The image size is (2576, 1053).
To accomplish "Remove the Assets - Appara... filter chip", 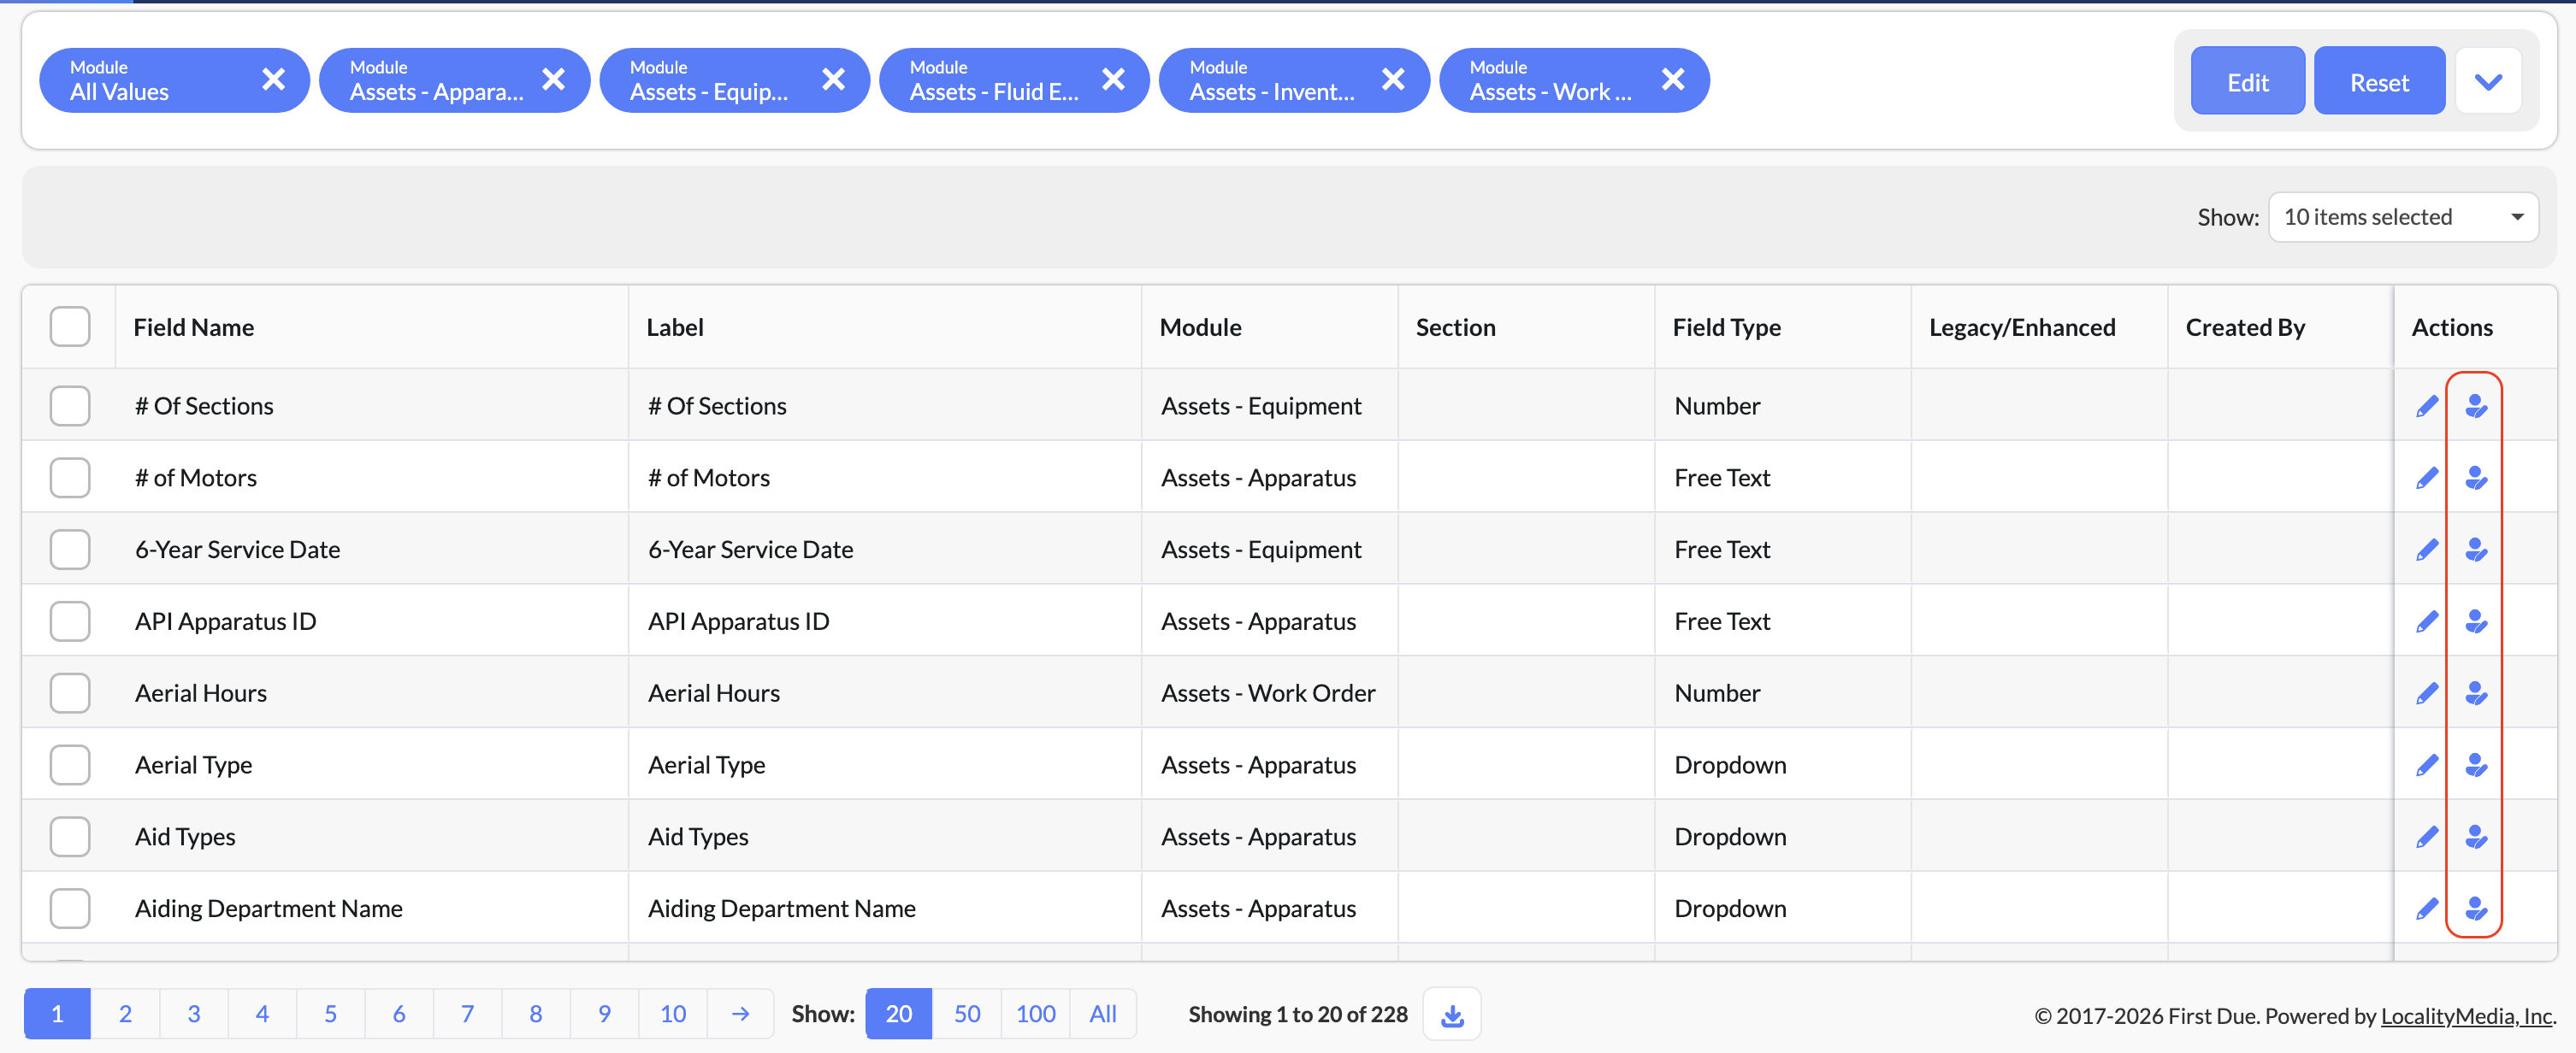I will point(553,79).
